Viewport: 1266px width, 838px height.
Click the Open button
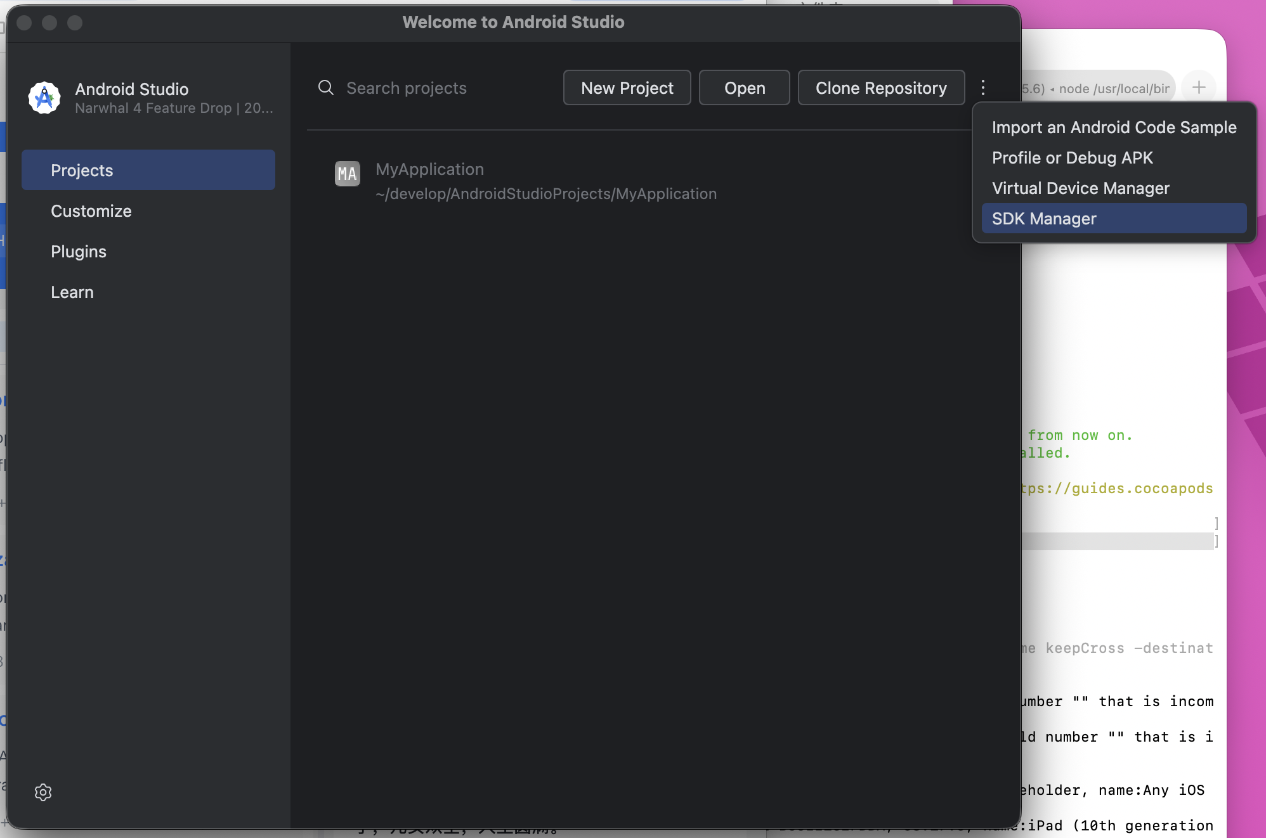(744, 87)
